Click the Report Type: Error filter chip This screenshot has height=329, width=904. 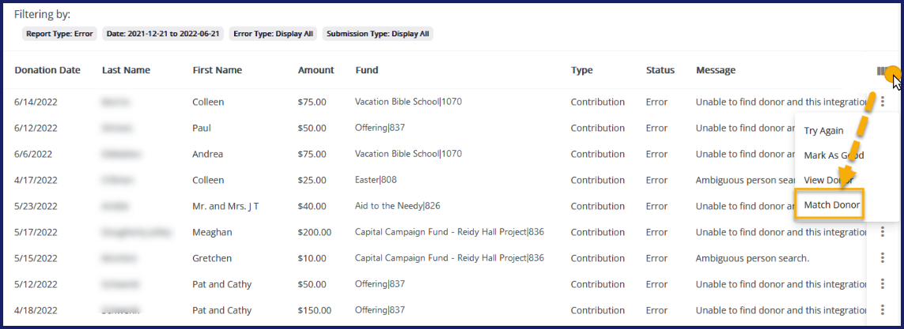pos(60,34)
